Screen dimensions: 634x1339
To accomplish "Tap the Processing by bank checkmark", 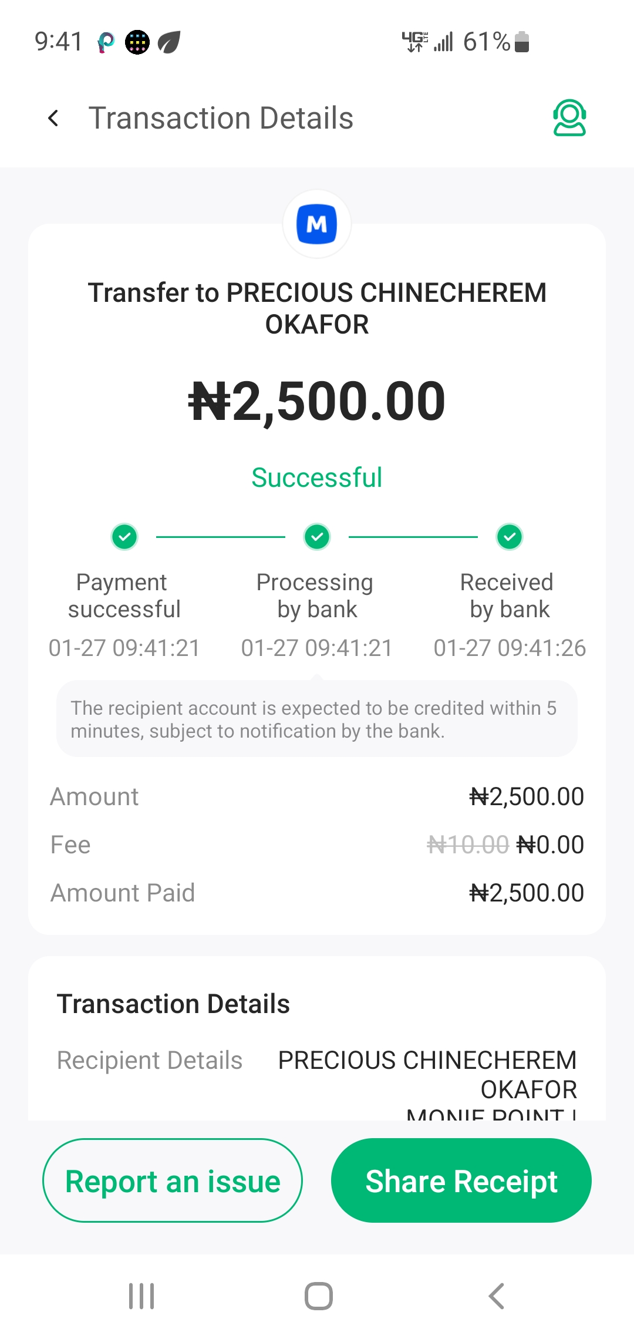I will 317,537.
